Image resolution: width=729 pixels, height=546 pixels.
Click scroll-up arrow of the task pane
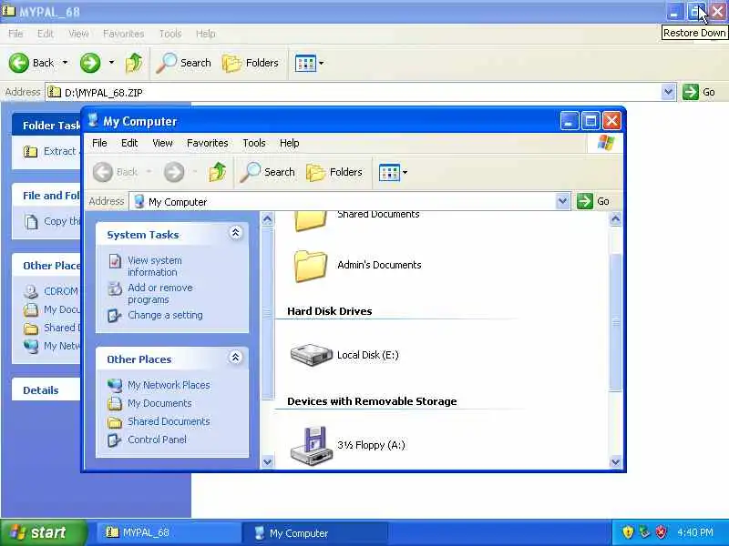pyautogui.click(x=267, y=218)
